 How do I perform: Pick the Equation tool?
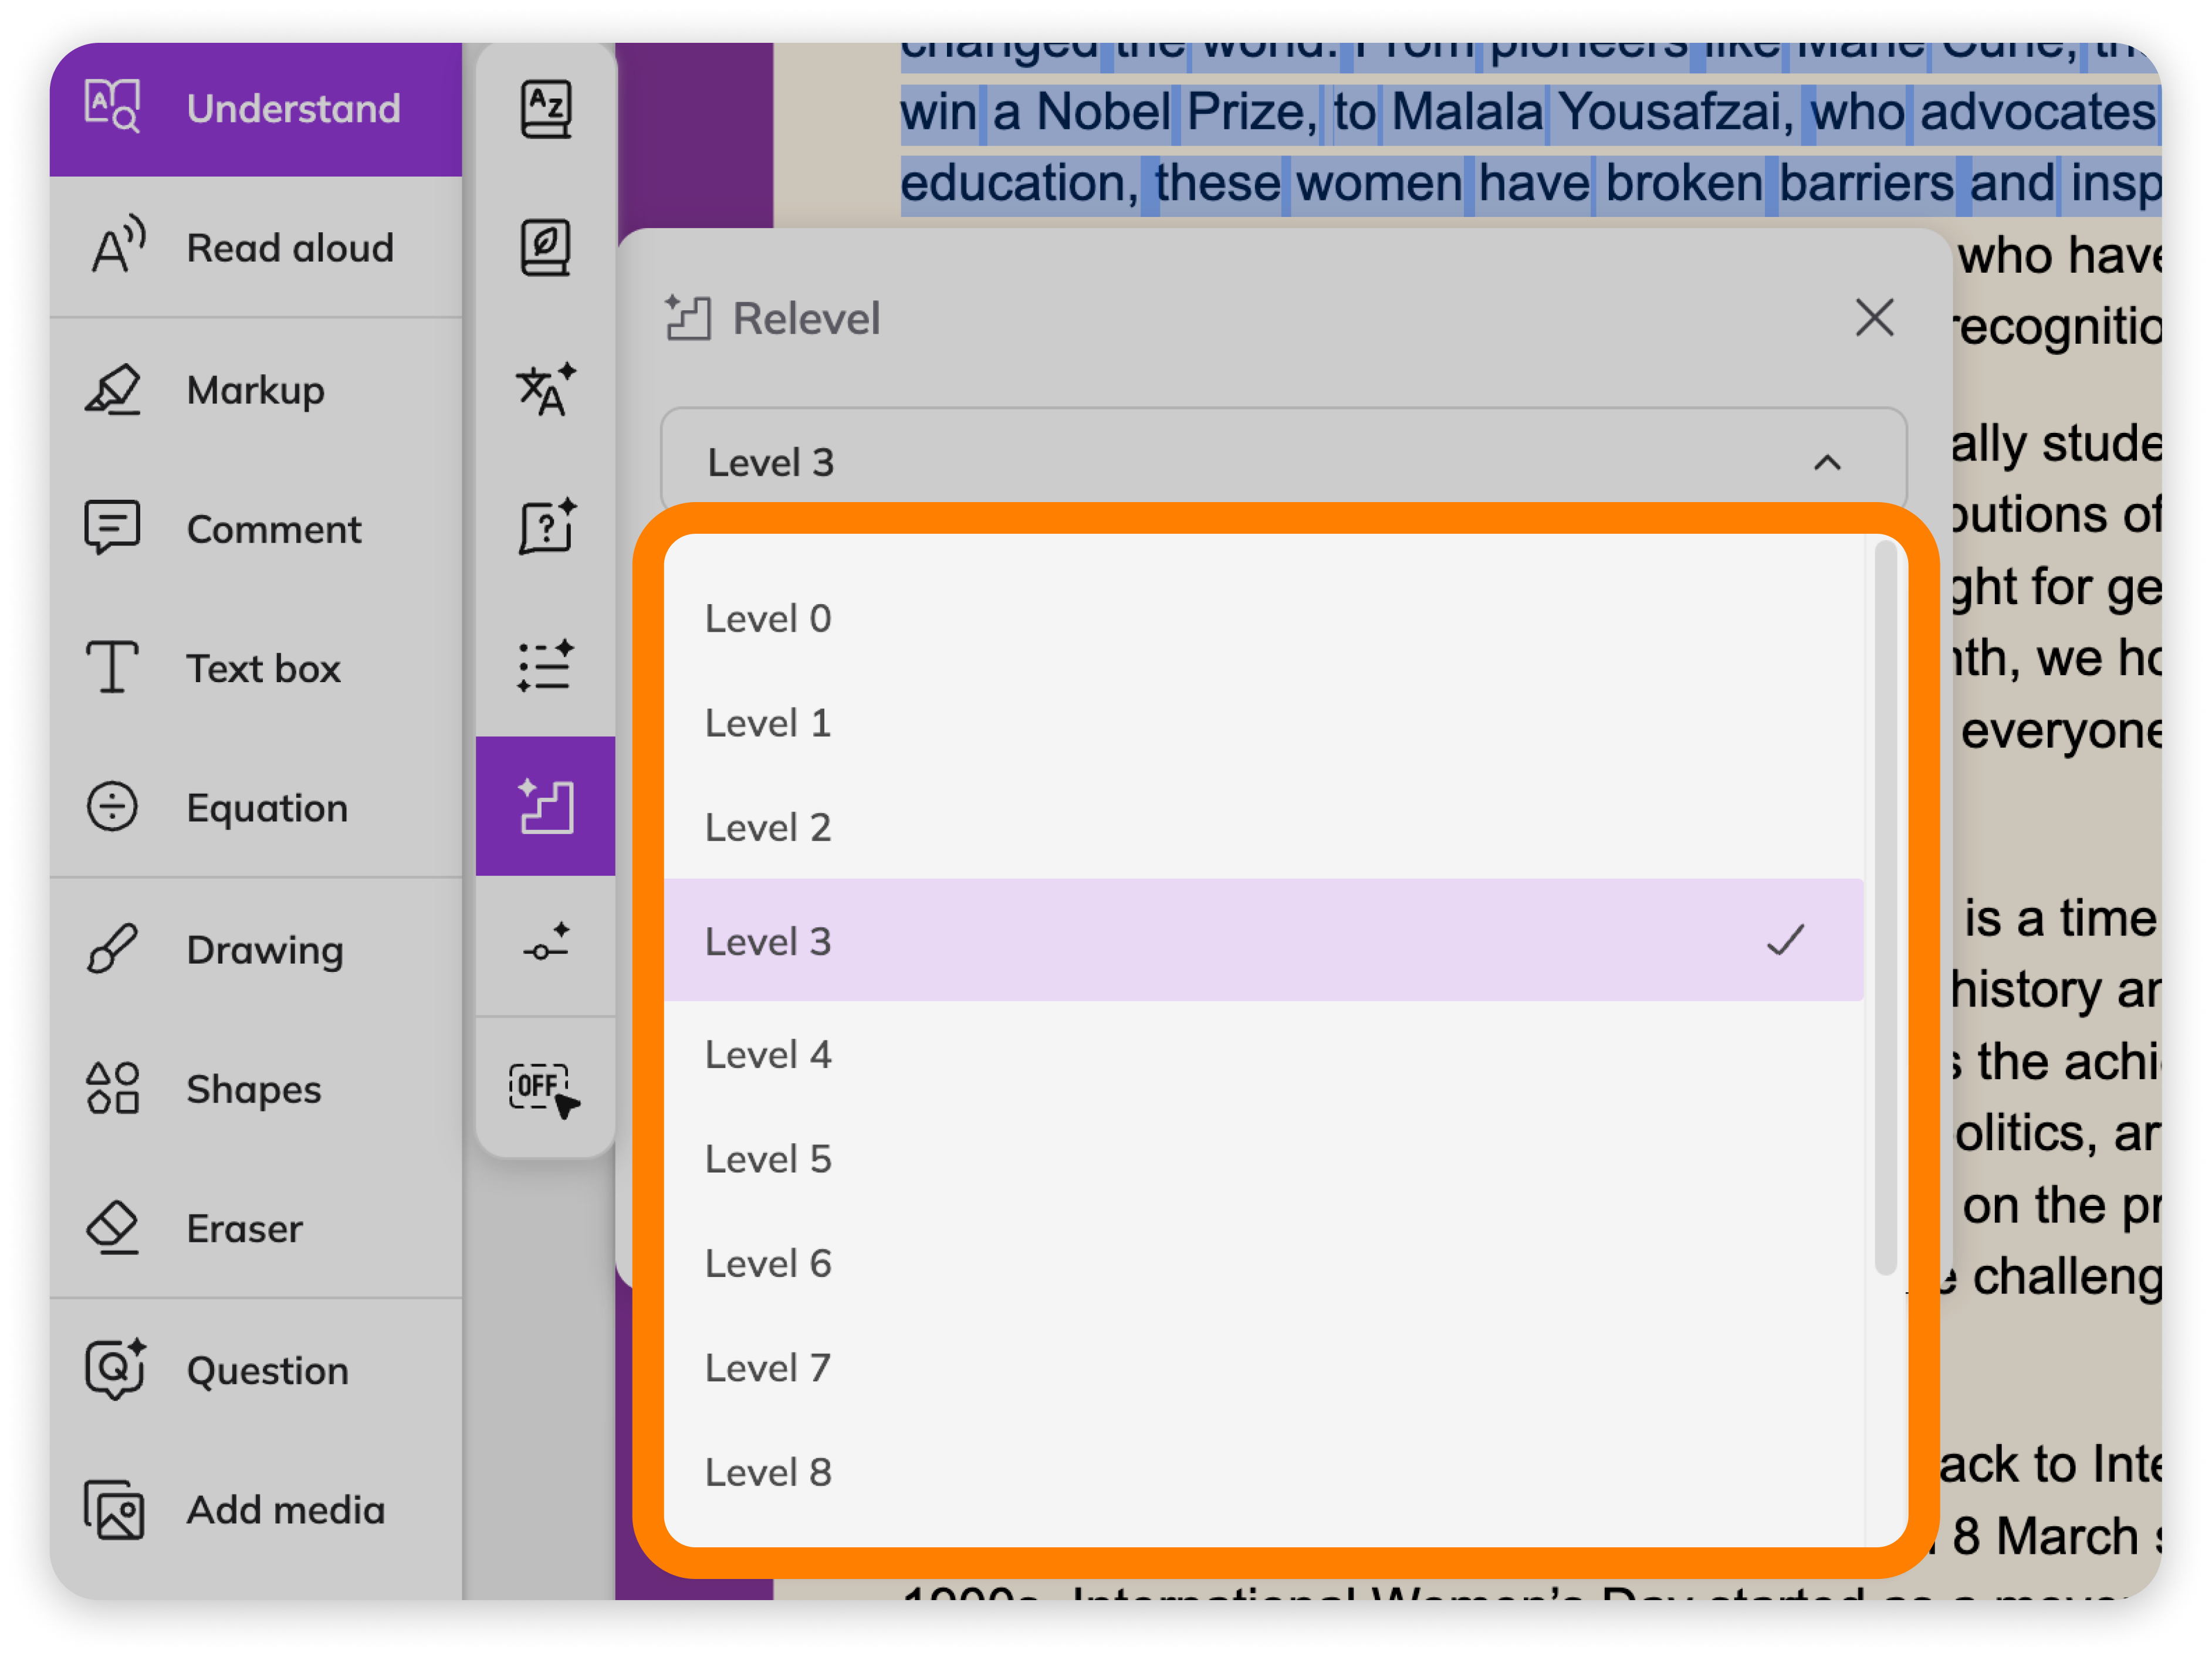256,808
